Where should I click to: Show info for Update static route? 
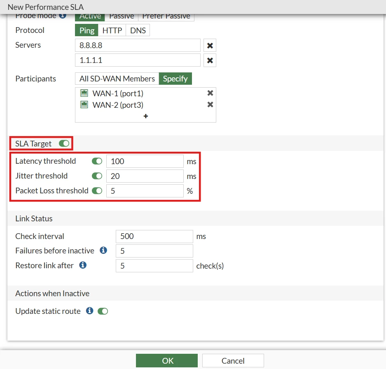(x=90, y=311)
